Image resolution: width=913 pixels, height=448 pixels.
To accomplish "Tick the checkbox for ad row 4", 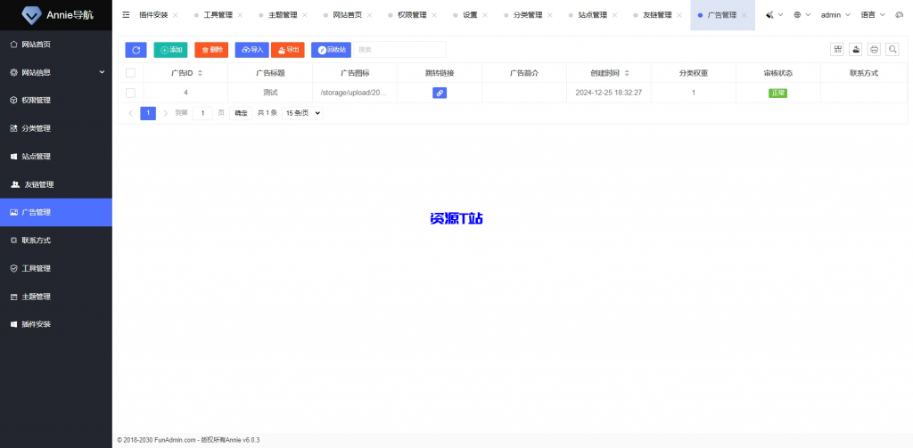I will [130, 93].
